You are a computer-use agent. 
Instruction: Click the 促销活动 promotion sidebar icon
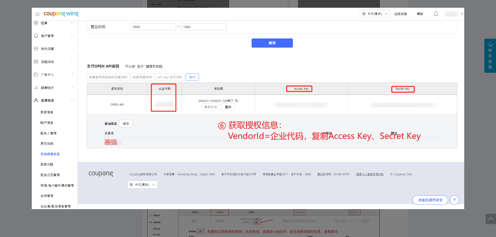36,62
